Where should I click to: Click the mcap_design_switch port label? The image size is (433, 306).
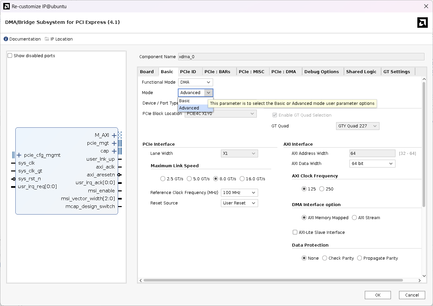pyautogui.click(x=90, y=206)
